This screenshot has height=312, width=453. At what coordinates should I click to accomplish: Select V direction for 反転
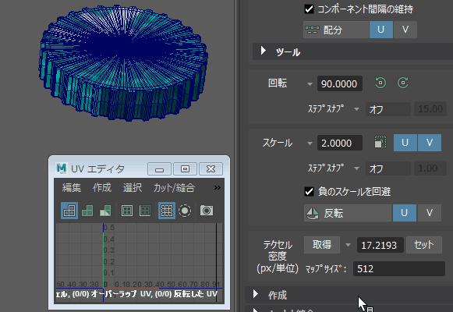click(430, 213)
